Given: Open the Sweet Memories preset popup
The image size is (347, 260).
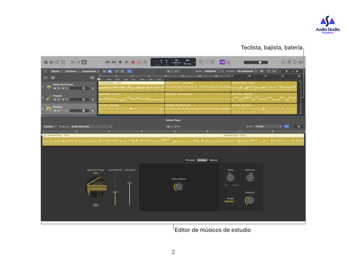Looking at the screenshot, I should [91, 127].
